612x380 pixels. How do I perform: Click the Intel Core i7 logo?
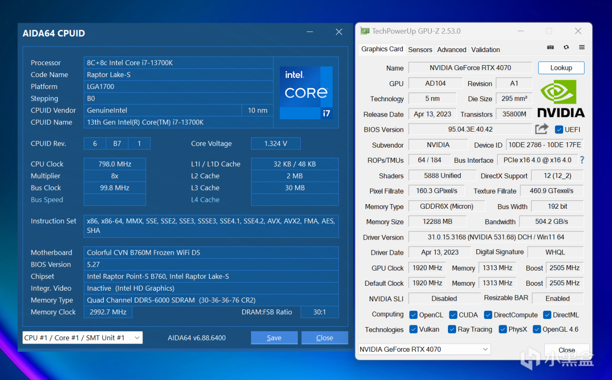(306, 93)
